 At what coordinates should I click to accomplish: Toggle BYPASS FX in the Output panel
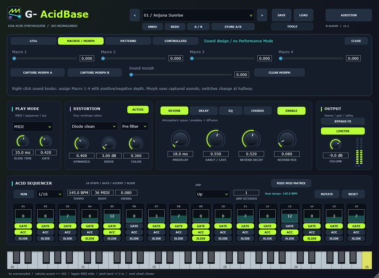343,121
